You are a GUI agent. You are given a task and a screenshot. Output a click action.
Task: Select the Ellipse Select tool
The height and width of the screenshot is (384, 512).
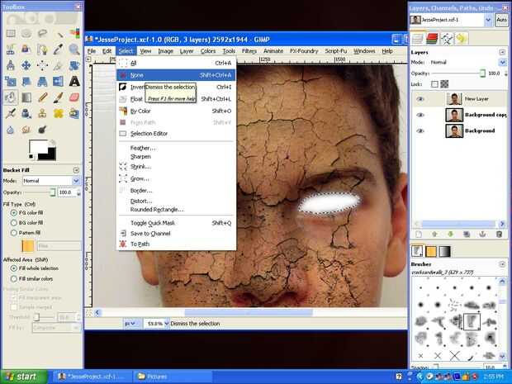26,33
